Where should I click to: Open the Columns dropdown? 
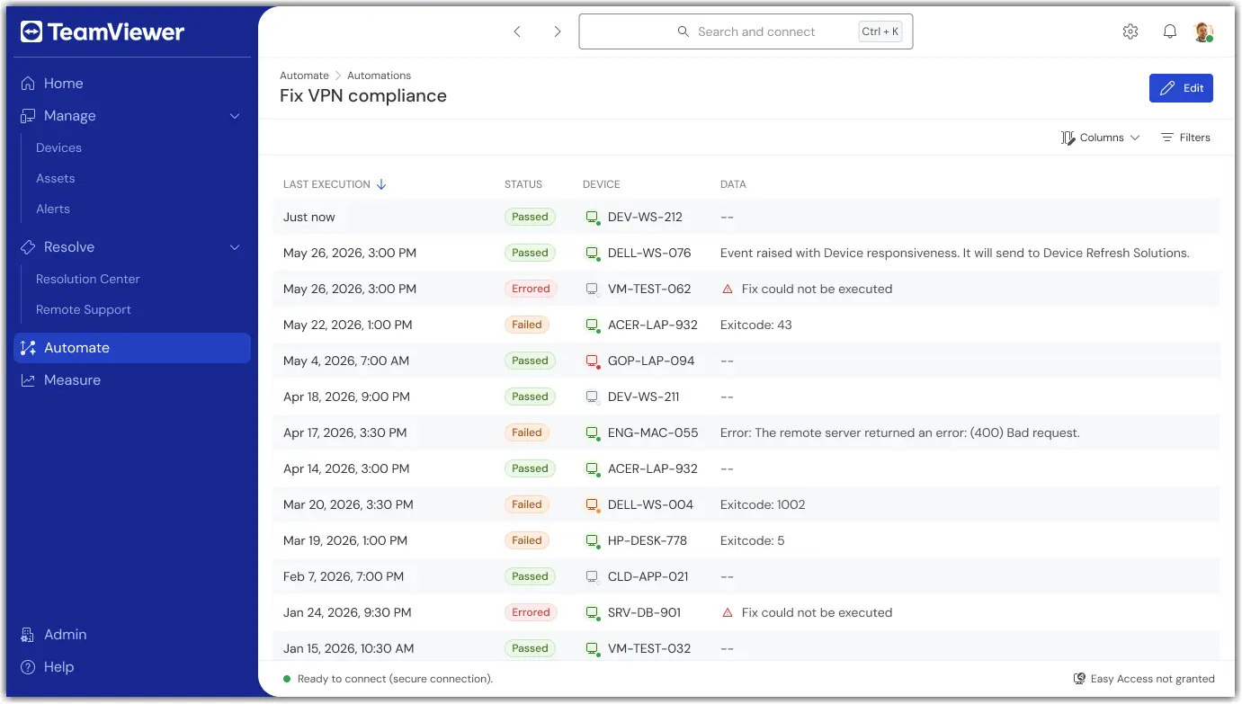(x=1101, y=138)
